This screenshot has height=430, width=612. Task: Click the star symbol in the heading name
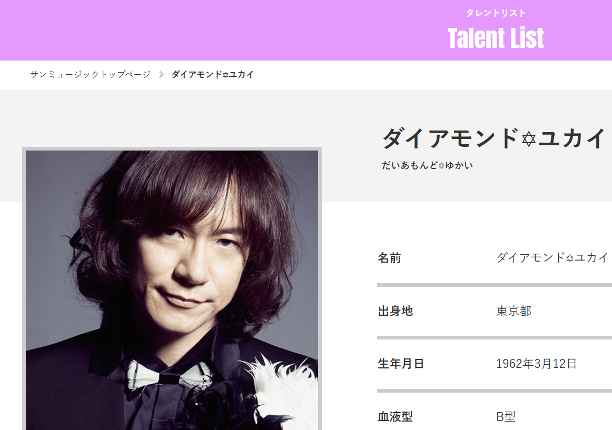(x=529, y=139)
